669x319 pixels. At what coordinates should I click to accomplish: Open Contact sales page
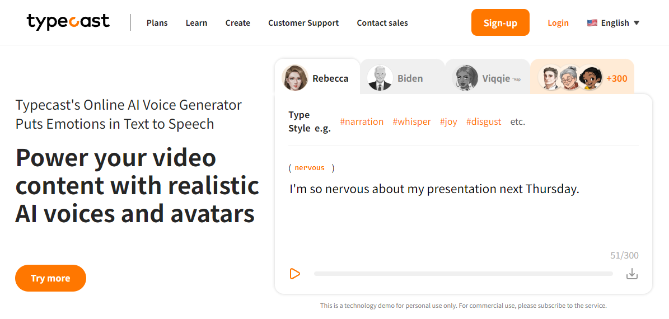(382, 23)
